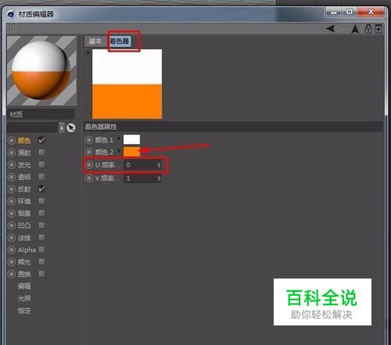Enable the 置换 channel checkbox
Image resolution: width=391 pixels, height=345 pixels.
click(x=41, y=274)
